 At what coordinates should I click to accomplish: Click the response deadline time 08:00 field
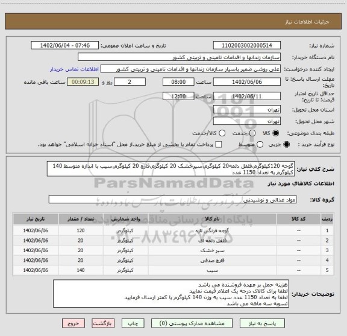point(178,82)
